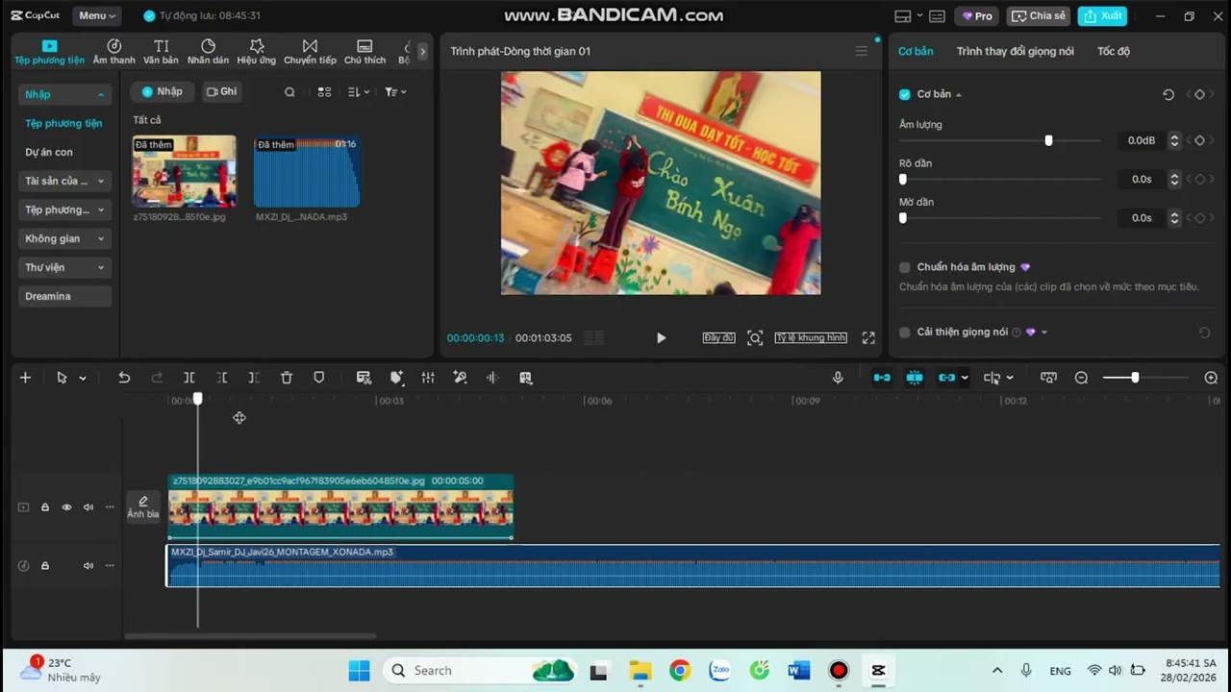This screenshot has width=1231, height=692.
Task: Lock the video track
Action: tap(44, 507)
